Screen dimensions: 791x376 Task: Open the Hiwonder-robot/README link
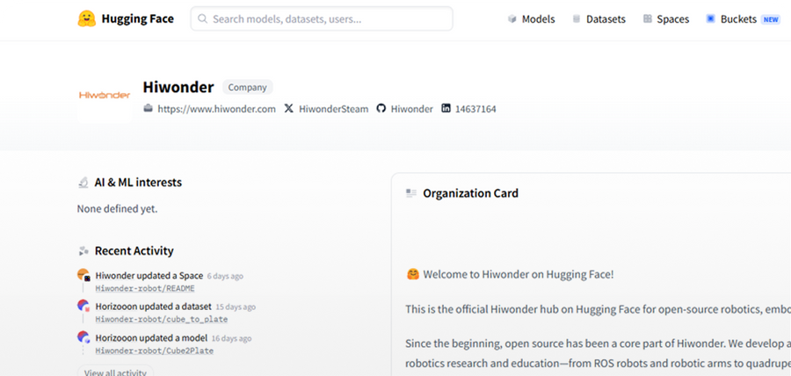(x=145, y=289)
